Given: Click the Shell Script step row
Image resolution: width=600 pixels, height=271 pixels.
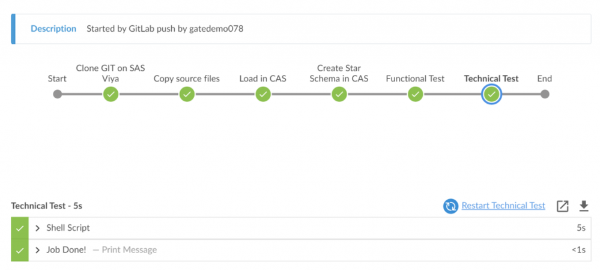Looking at the screenshot, I should click(x=300, y=228).
